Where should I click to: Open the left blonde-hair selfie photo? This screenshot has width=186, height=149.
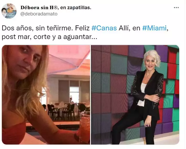46,95
